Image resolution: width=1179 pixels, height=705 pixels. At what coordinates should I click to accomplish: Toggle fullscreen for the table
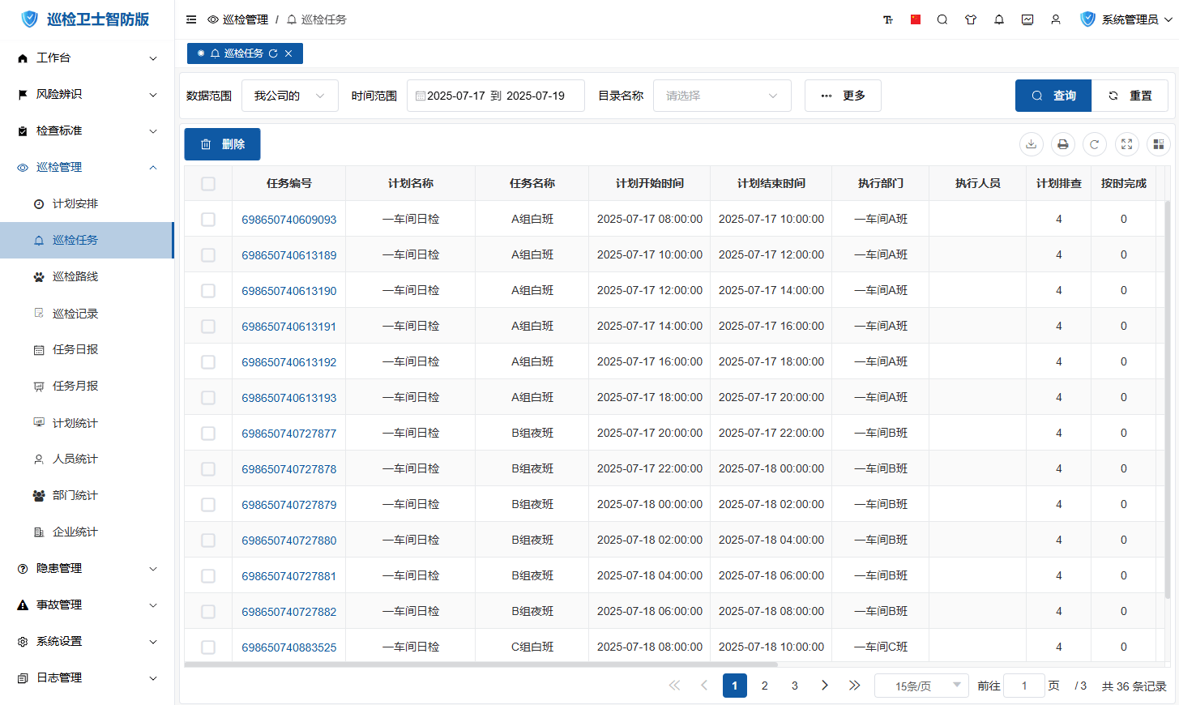1126,144
